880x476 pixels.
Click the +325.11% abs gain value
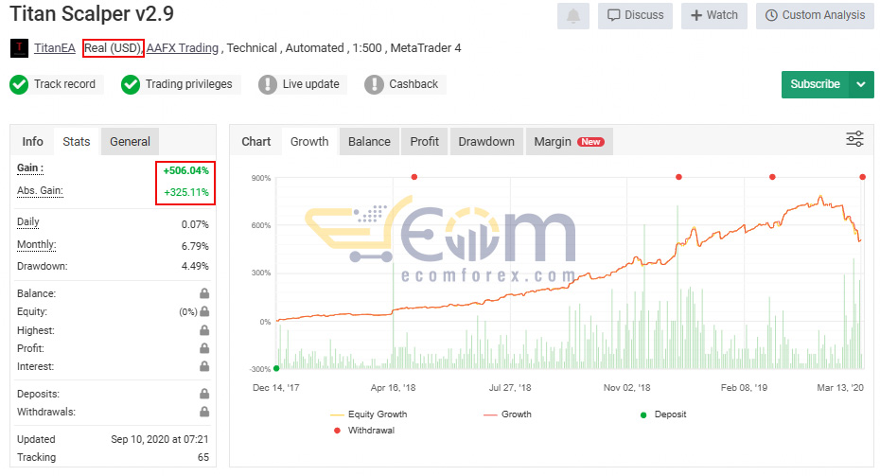(186, 192)
